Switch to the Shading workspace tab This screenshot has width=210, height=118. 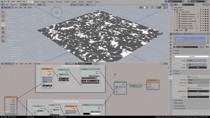[x=67, y=2]
